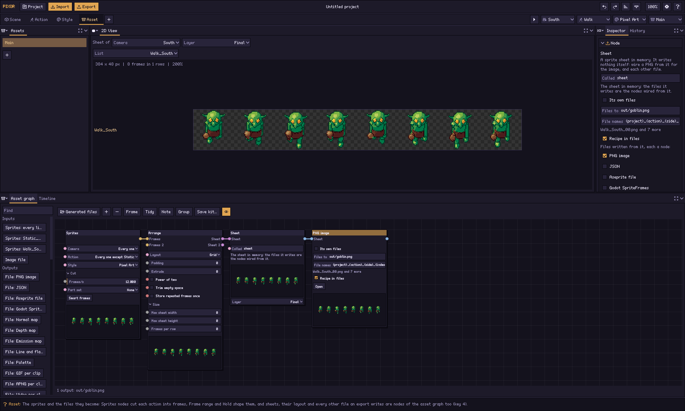Click the Undo arrow icon
This screenshot has width=685, height=411.
pos(604,7)
